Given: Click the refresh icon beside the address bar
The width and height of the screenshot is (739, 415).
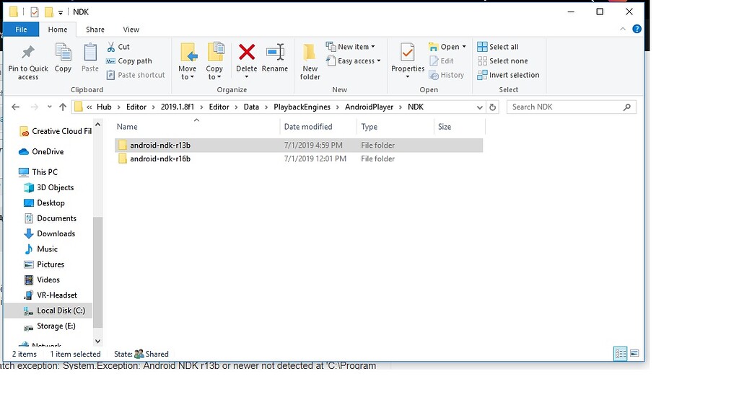Looking at the screenshot, I should point(491,106).
